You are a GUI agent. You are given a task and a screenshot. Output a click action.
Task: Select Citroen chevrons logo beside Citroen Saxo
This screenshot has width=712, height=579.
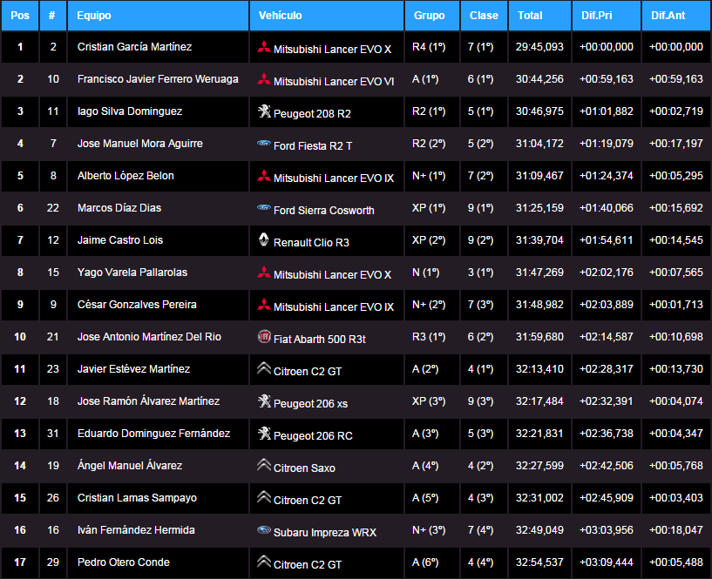[x=264, y=465]
